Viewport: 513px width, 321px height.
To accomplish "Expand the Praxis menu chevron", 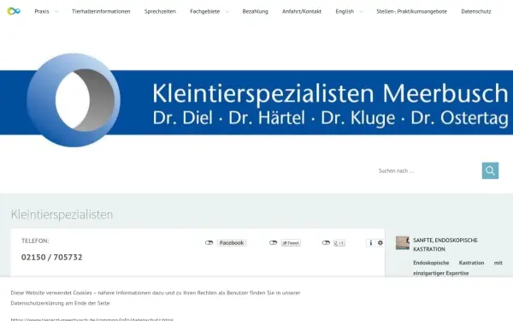I will coord(56,11).
